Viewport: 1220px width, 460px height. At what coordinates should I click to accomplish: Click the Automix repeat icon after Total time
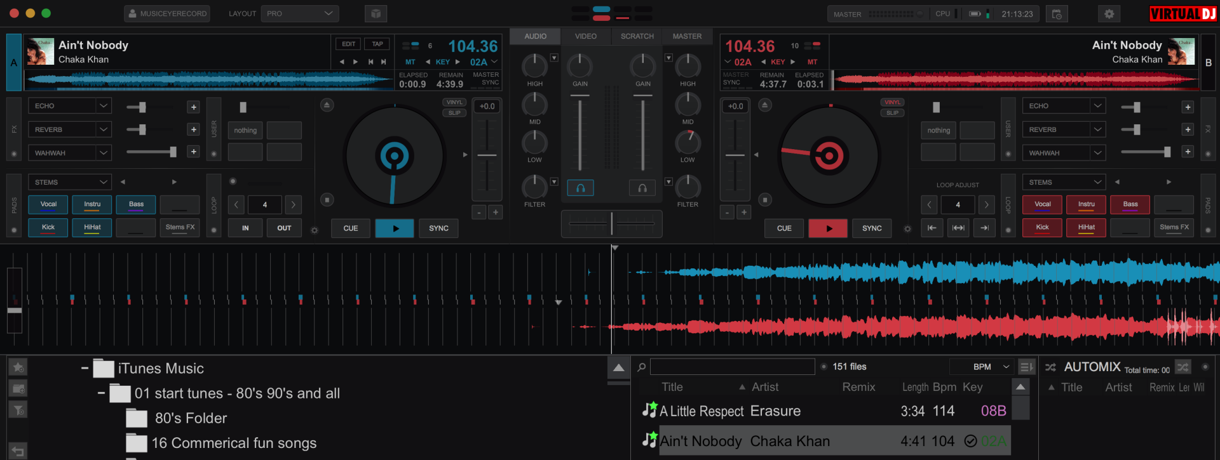pyautogui.click(x=1183, y=367)
